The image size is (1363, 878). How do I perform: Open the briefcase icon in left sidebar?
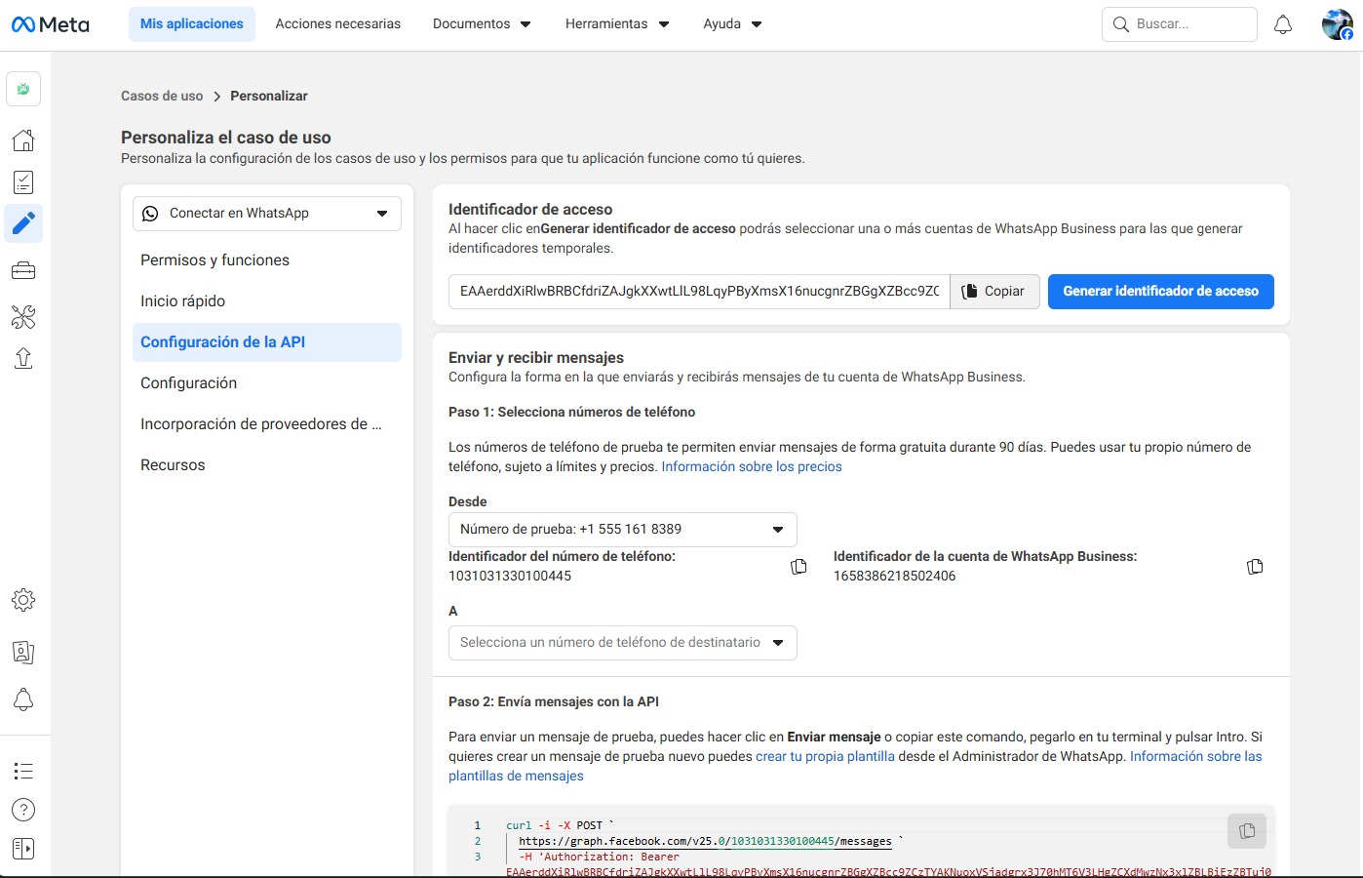(x=23, y=271)
